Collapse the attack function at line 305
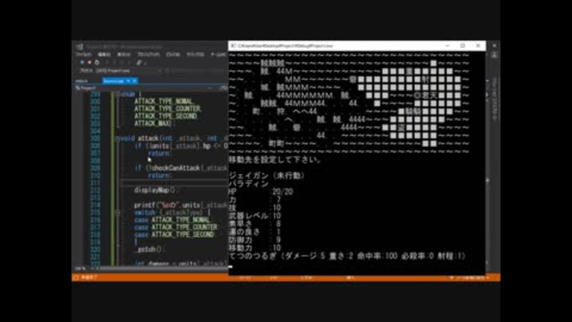 117,138
